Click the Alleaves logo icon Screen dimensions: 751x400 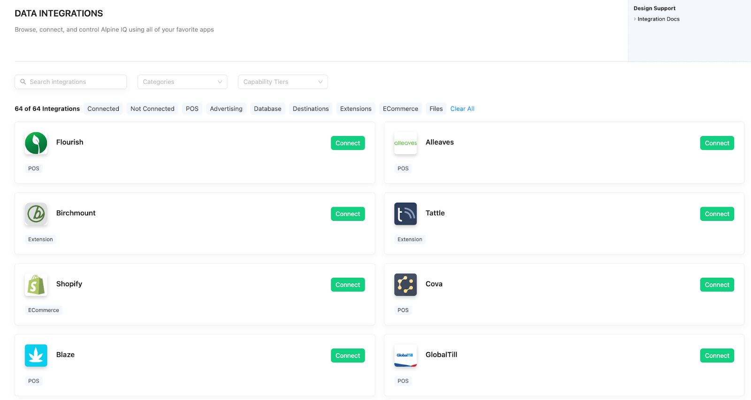(x=406, y=143)
